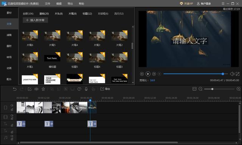Click the preview playback progress slider
The image size is (242, 145).
(195, 74)
